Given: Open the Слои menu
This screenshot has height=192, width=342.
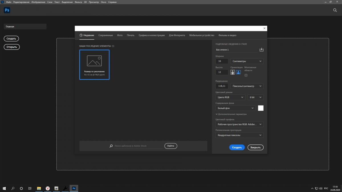Looking at the screenshot, I should click(x=50, y=2).
